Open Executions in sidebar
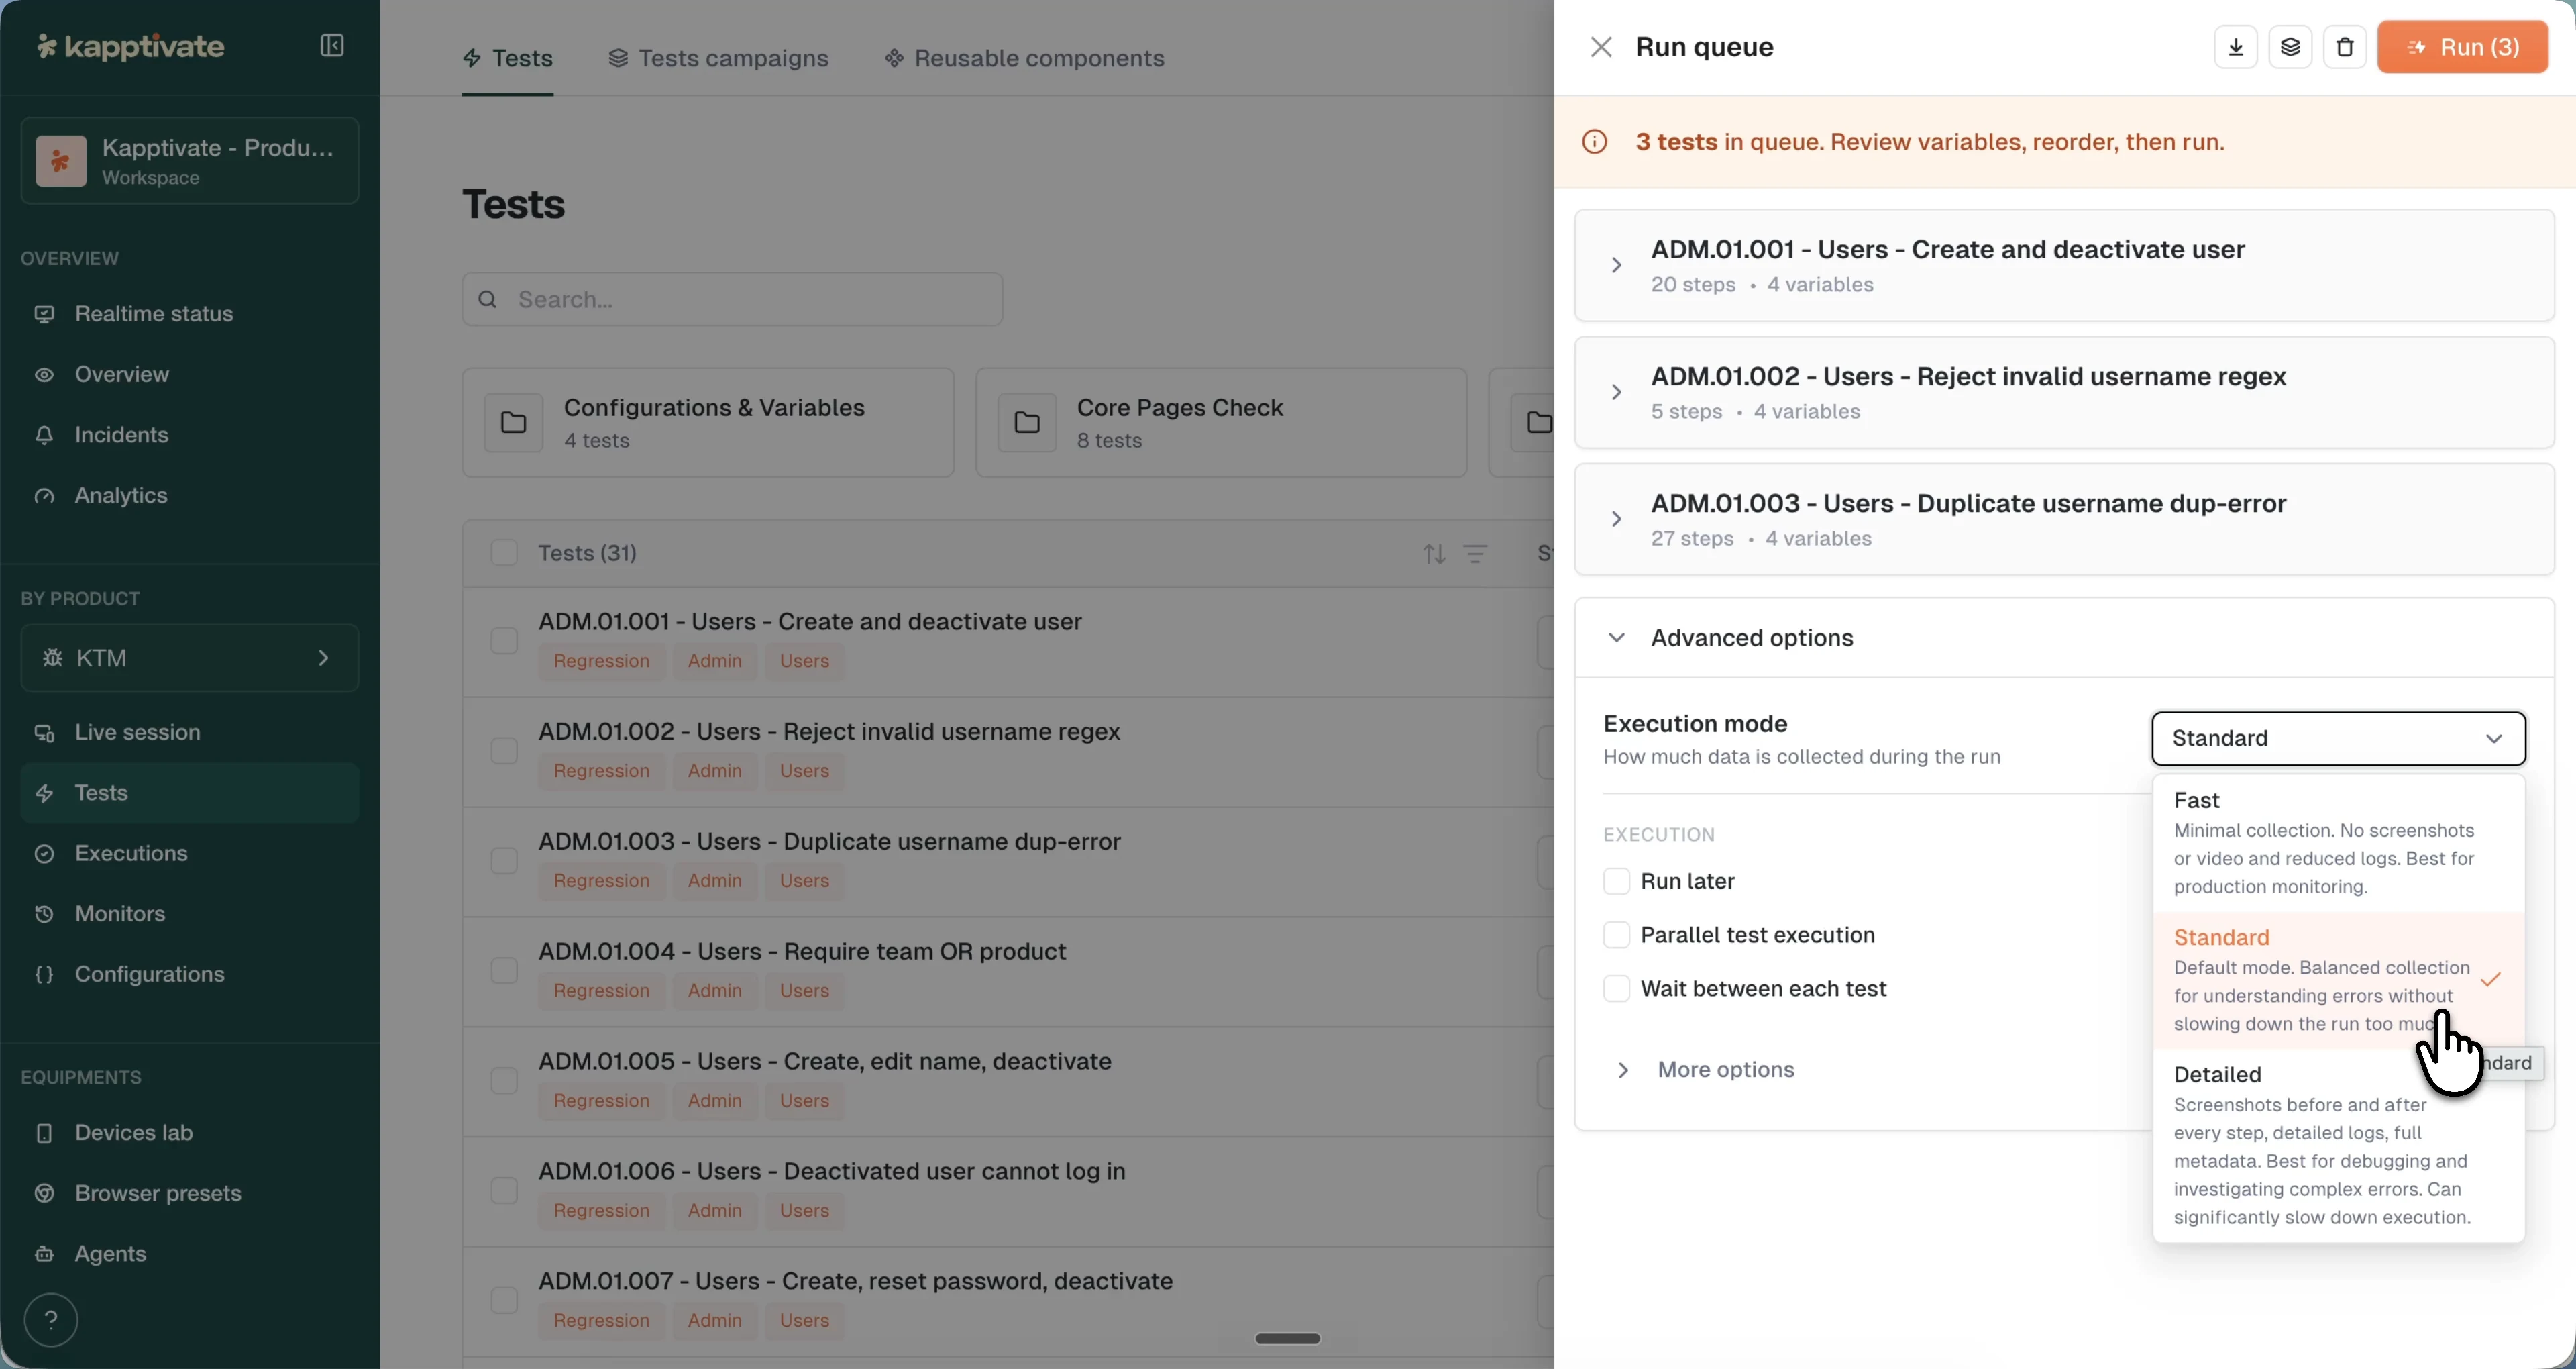Viewport: 2576px width, 1369px height. pos(190,854)
